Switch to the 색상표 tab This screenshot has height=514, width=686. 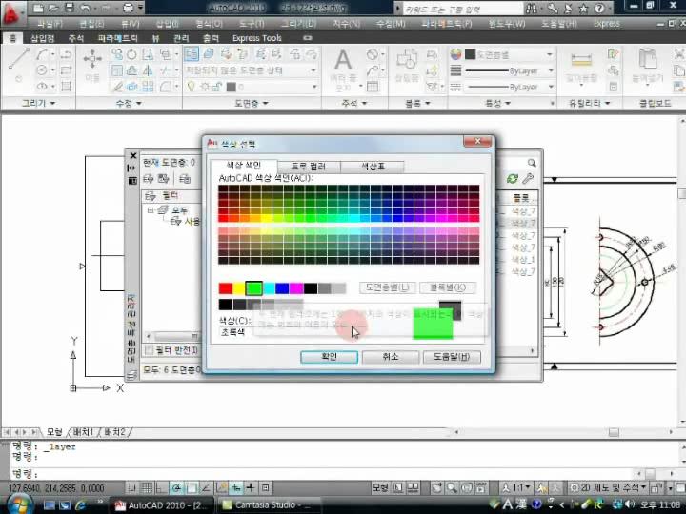click(x=373, y=167)
